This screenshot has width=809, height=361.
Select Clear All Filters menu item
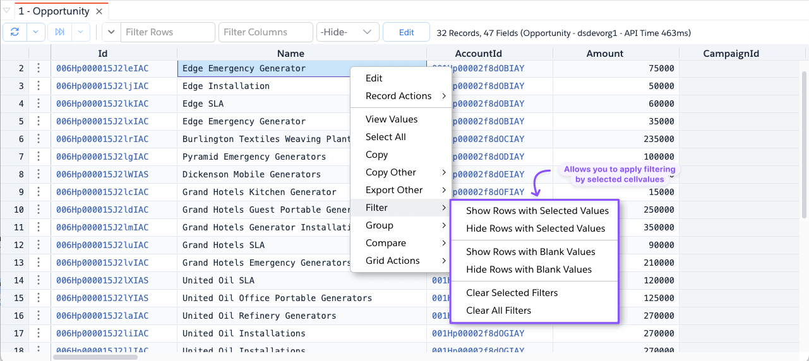pyautogui.click(x=498, y=311)
